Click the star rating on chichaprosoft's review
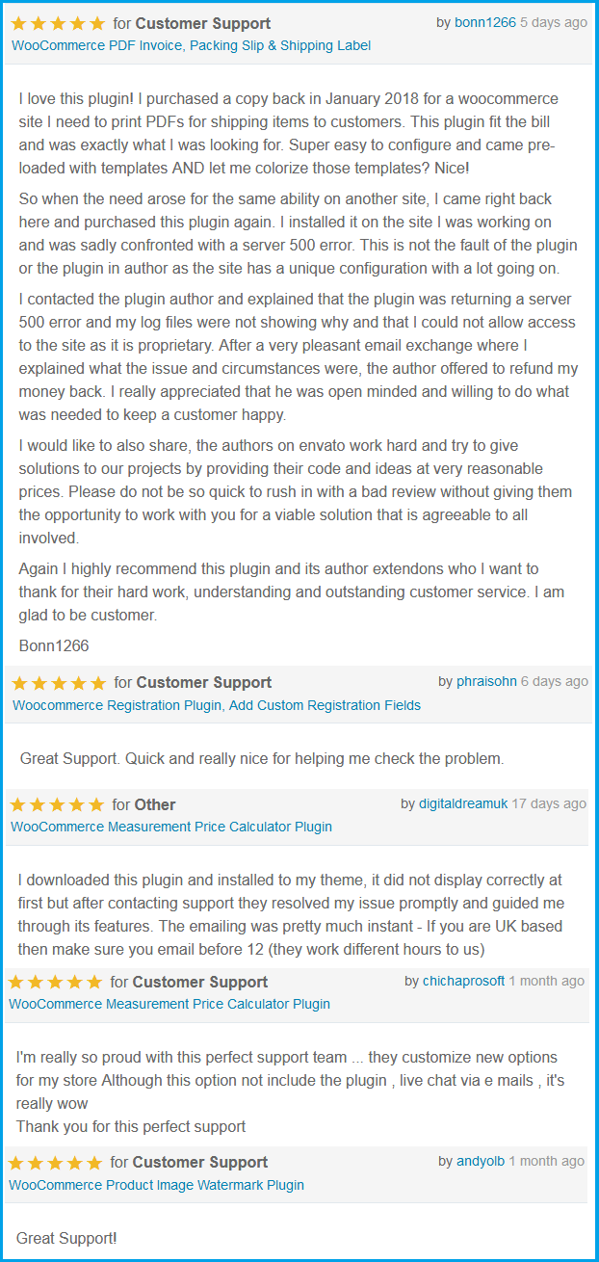This screenshot has height=1262, width=599. click(55, 983)
